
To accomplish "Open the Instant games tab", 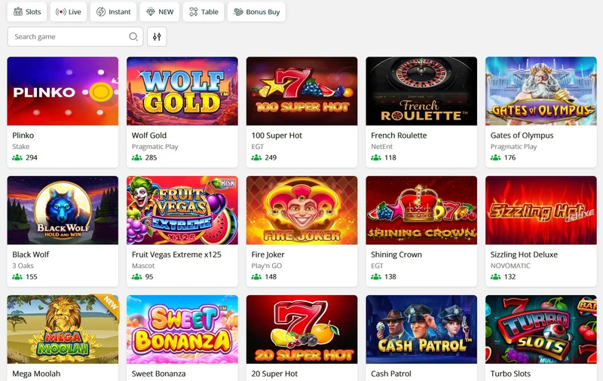I will [113, 12].
